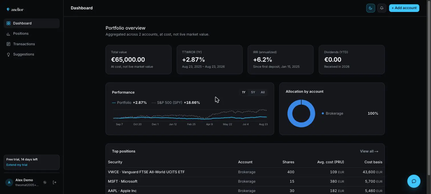The height and width of the screenshot is (194, 431).
Task: Open Positions in the sidebar
Action: tap(32, 34)
